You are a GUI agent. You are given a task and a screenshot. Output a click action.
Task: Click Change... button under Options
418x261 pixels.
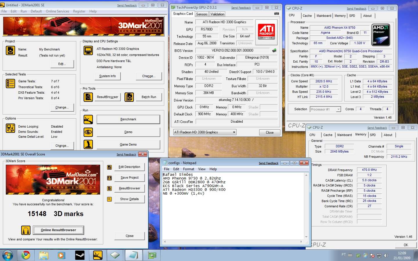coord(62,146)
